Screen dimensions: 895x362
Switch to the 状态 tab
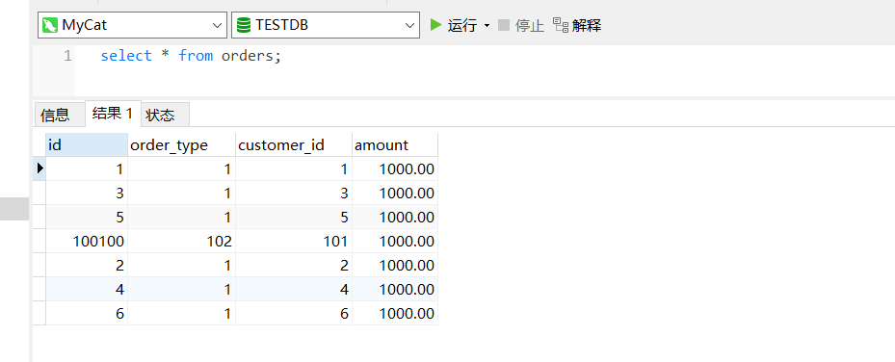click(160, 116)
